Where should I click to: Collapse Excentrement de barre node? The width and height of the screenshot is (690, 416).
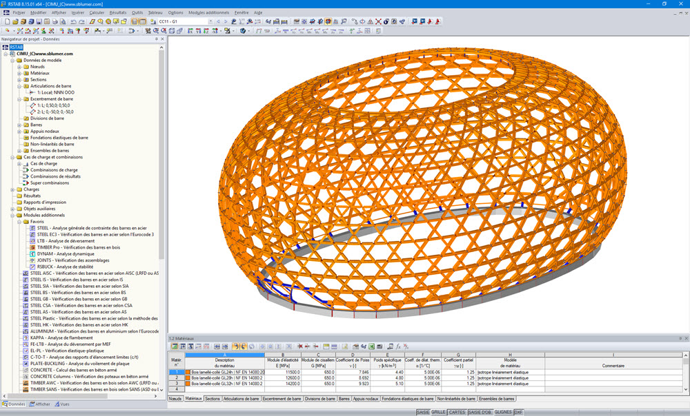pyautogui.click(x=19, y=99)
